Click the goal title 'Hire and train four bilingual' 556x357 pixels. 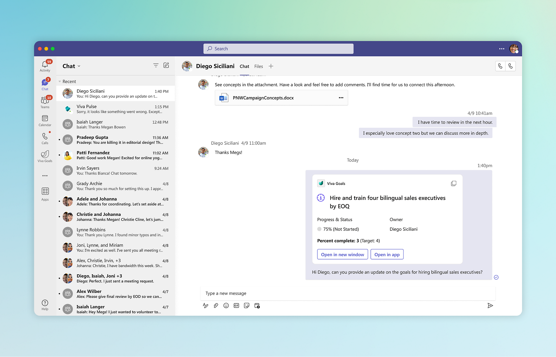pyautogui.click(x=388, y=202)
